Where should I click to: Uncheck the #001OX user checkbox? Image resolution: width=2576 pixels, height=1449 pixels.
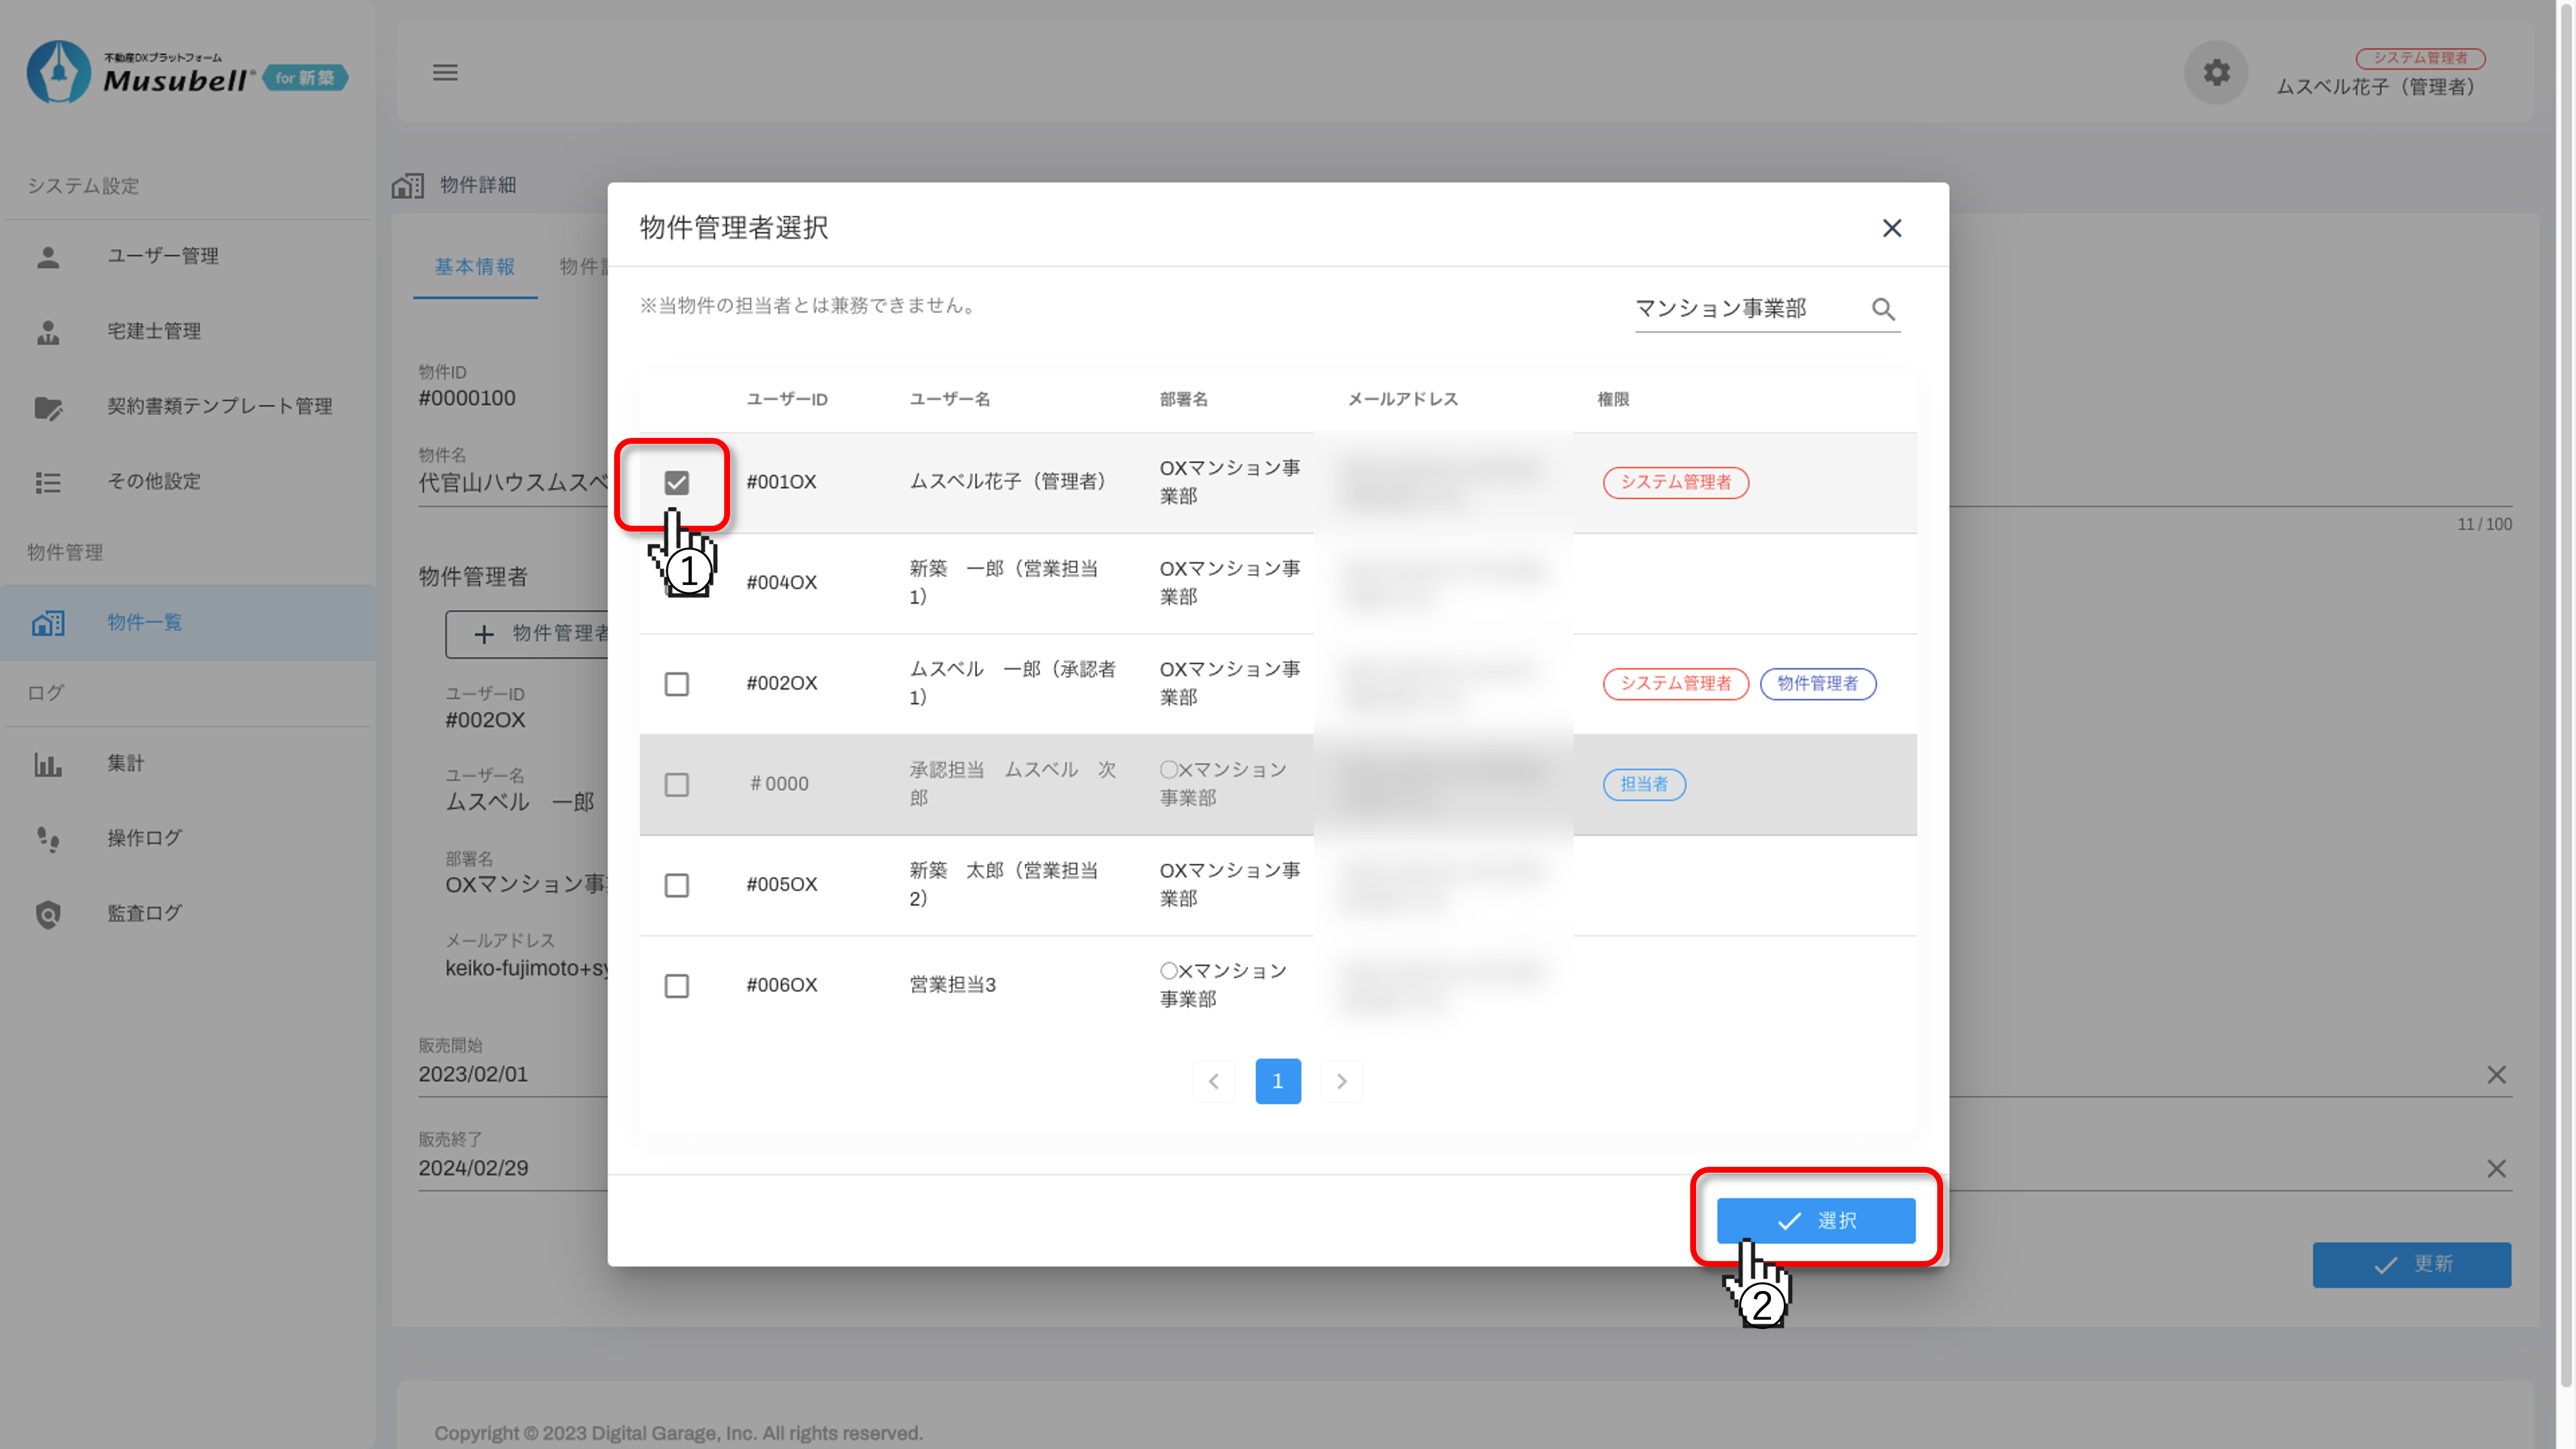pyautogui.click(x=676, y=483)
